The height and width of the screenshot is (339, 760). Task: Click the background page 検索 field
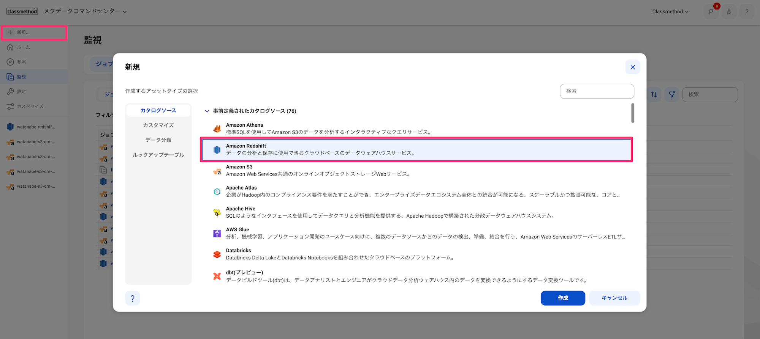[x=710, y=94]
